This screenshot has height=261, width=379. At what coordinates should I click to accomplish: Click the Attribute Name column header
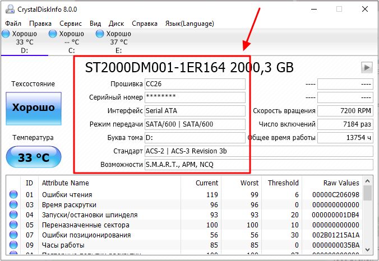[110, 183]
